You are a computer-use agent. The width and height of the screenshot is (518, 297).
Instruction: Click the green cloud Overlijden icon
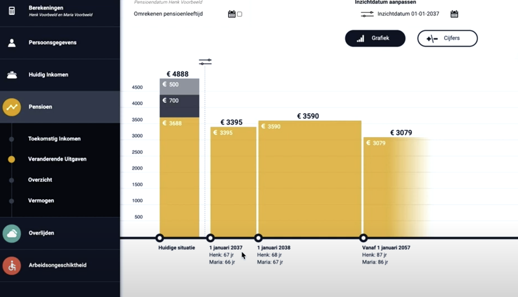12,234
